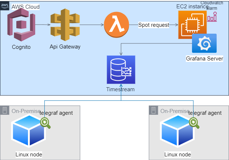Click the left telegraf agent magnifier icon

point(46,123)
